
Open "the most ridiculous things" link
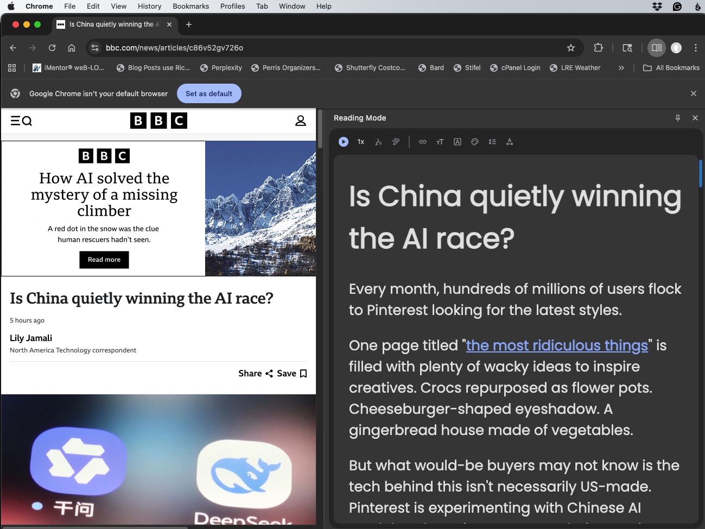pos(557,345)
